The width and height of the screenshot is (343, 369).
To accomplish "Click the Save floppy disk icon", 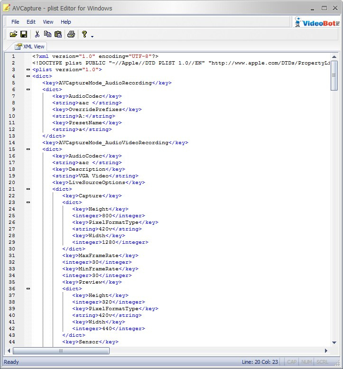I will click(24, 34).
